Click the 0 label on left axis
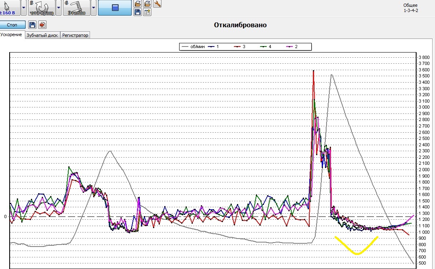Screen dimensions: 435x269 [x=5, y=216]
